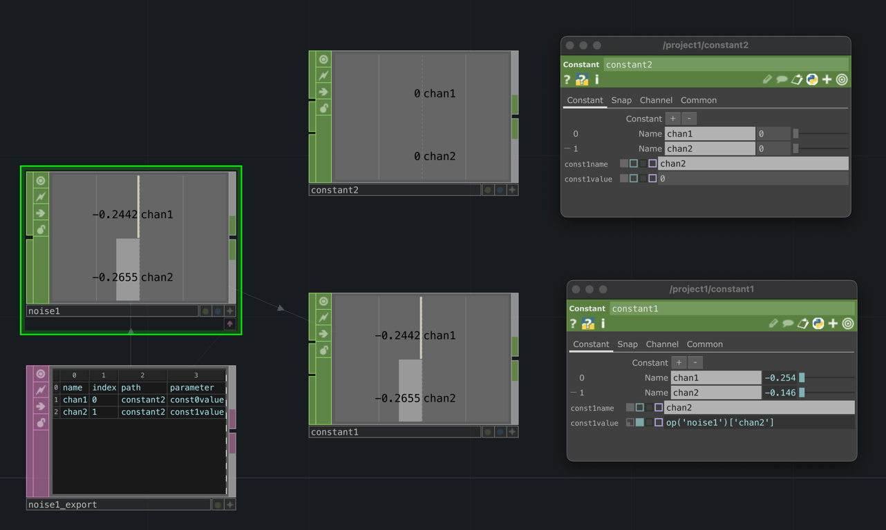Open operator help in constant2 dialog
The image size is (886, 530).
[567, 80]
